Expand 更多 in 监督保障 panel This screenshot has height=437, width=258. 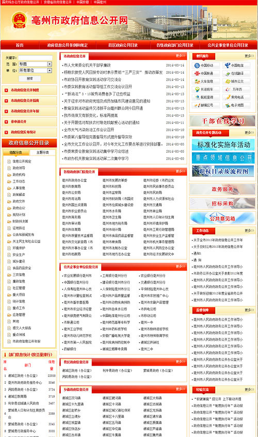point(249,310)
